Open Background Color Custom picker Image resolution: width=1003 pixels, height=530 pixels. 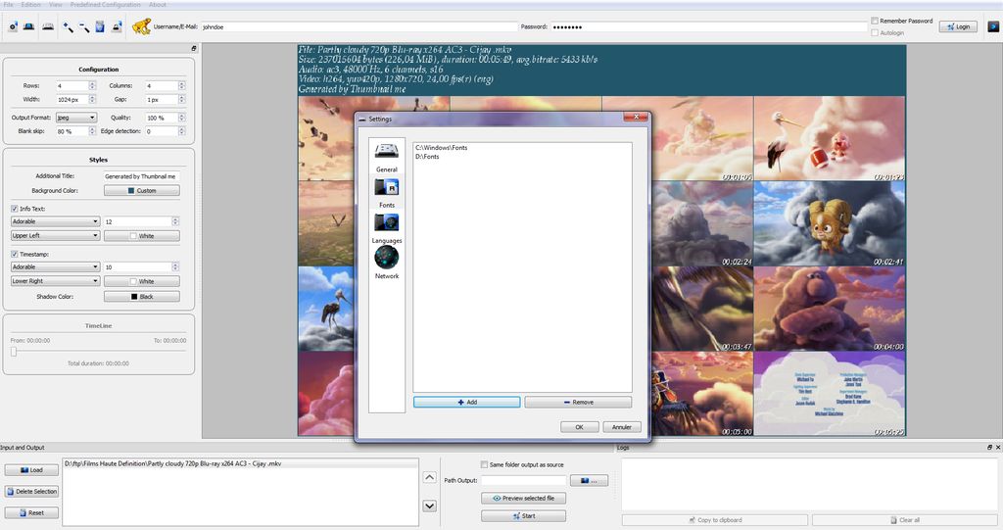[x=142, y=191]
